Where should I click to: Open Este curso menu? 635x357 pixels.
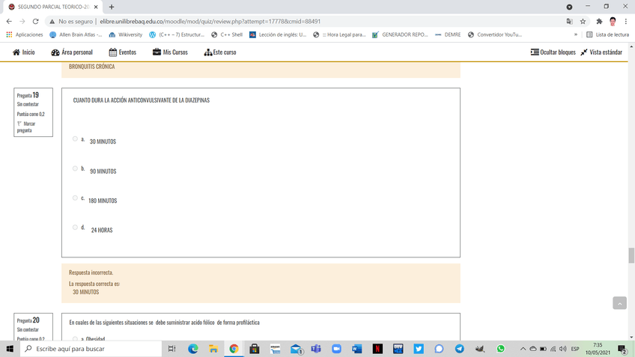220,52
